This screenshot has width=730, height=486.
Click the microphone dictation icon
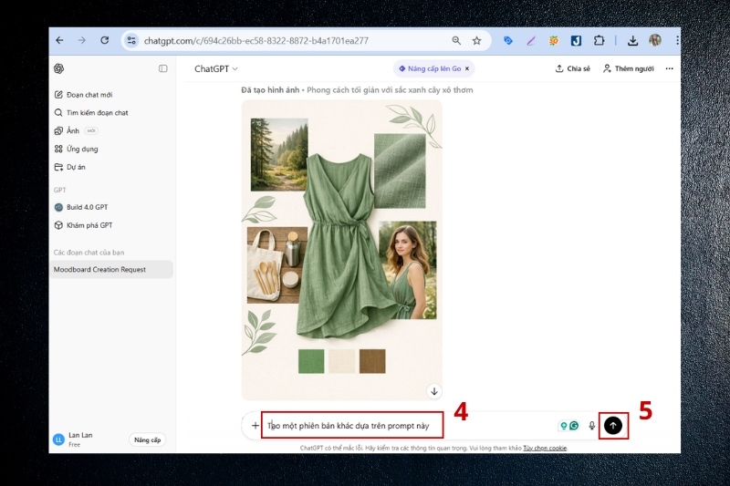[591, 426]
